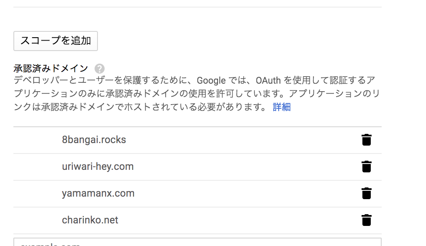Click the blank area left of charinko.net row
426x246 pixels.
(38, 220)
